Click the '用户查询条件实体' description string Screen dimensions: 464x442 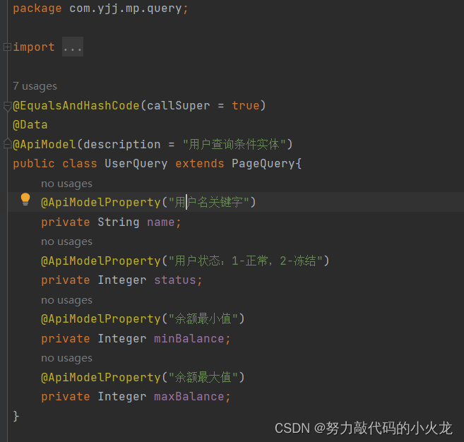(x=234, y=144)
